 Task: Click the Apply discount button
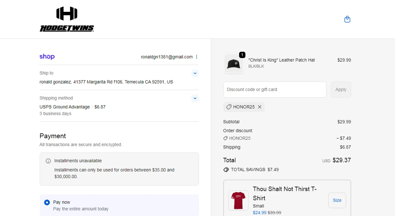coord(341,90)
